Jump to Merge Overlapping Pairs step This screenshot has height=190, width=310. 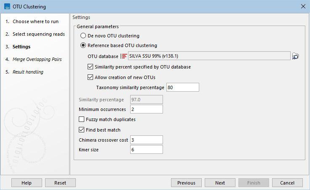click(37, 60)
